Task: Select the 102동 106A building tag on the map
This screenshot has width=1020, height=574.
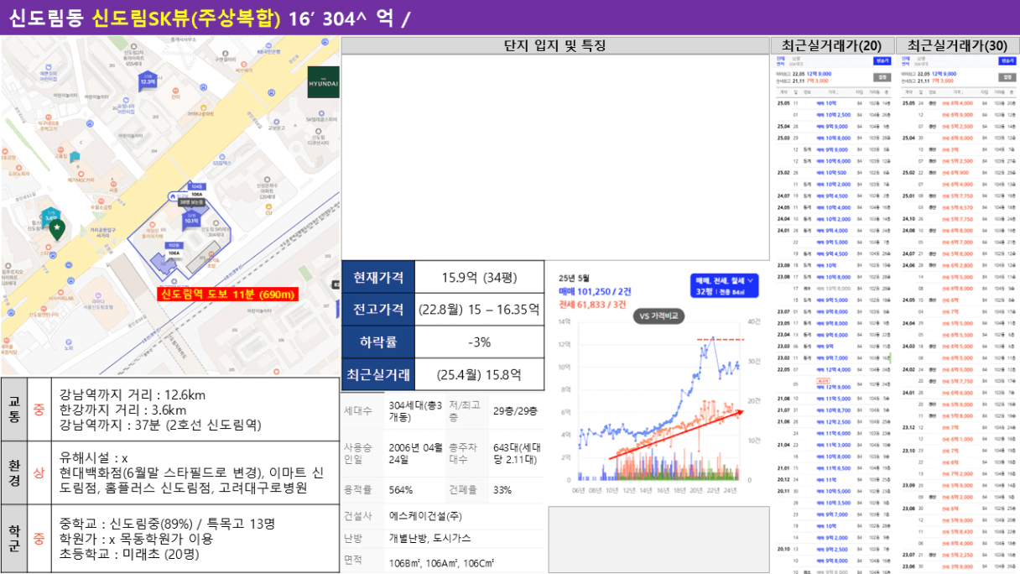Action: coord(174,248)
